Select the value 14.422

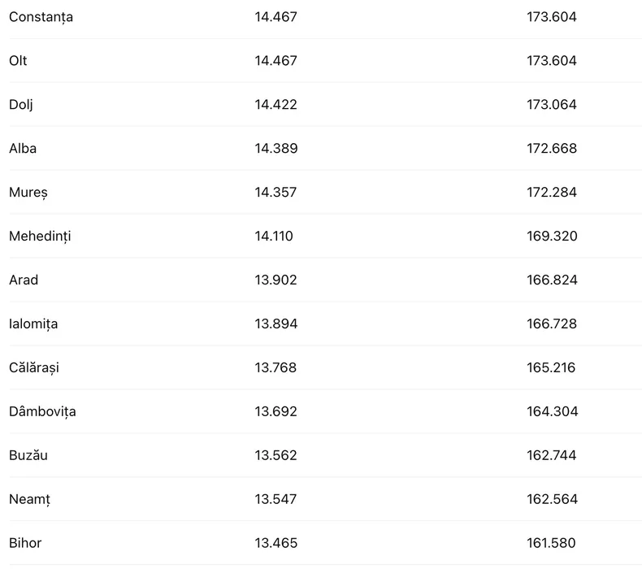[x=275, y=104]
